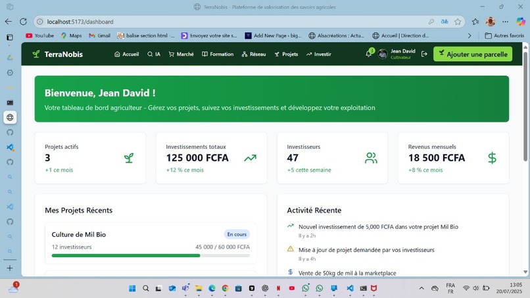Add page to favorites with star icon
The width and height of the screenshot is (530, 298).
pyautogui.click(x=458, y=22)
